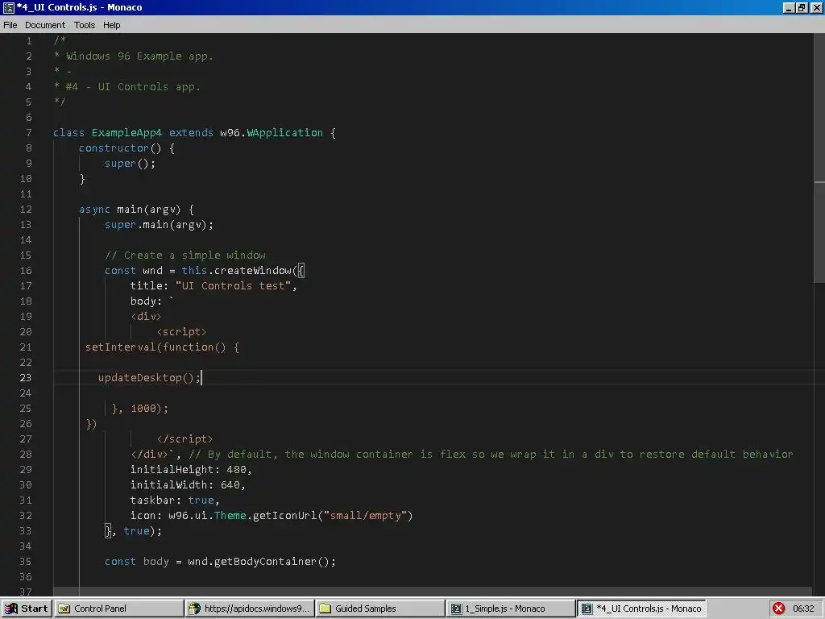Switch to Control Panel taskbar item
Image resolution: width=825 pixels, height=619 pixels.
pos(119,609)
